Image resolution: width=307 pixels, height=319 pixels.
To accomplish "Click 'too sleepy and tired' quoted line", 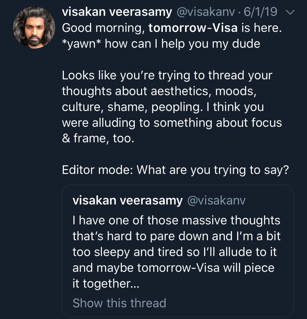I will point(175,252).
